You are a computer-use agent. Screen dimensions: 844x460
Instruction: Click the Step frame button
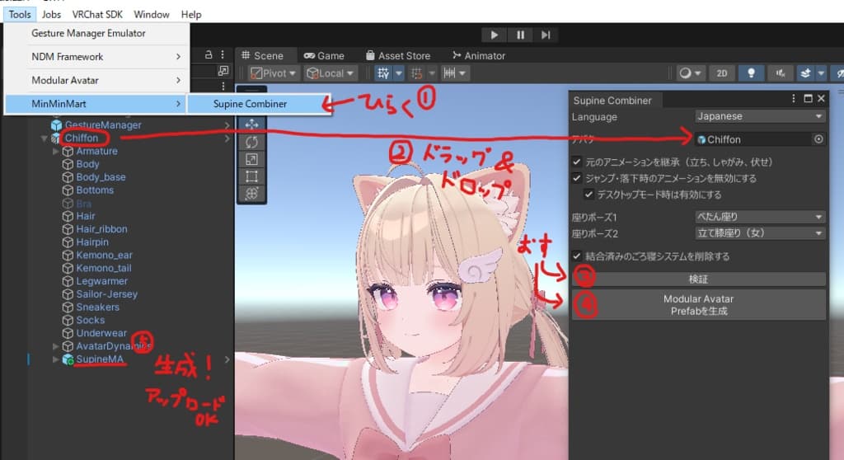[546, 35]
